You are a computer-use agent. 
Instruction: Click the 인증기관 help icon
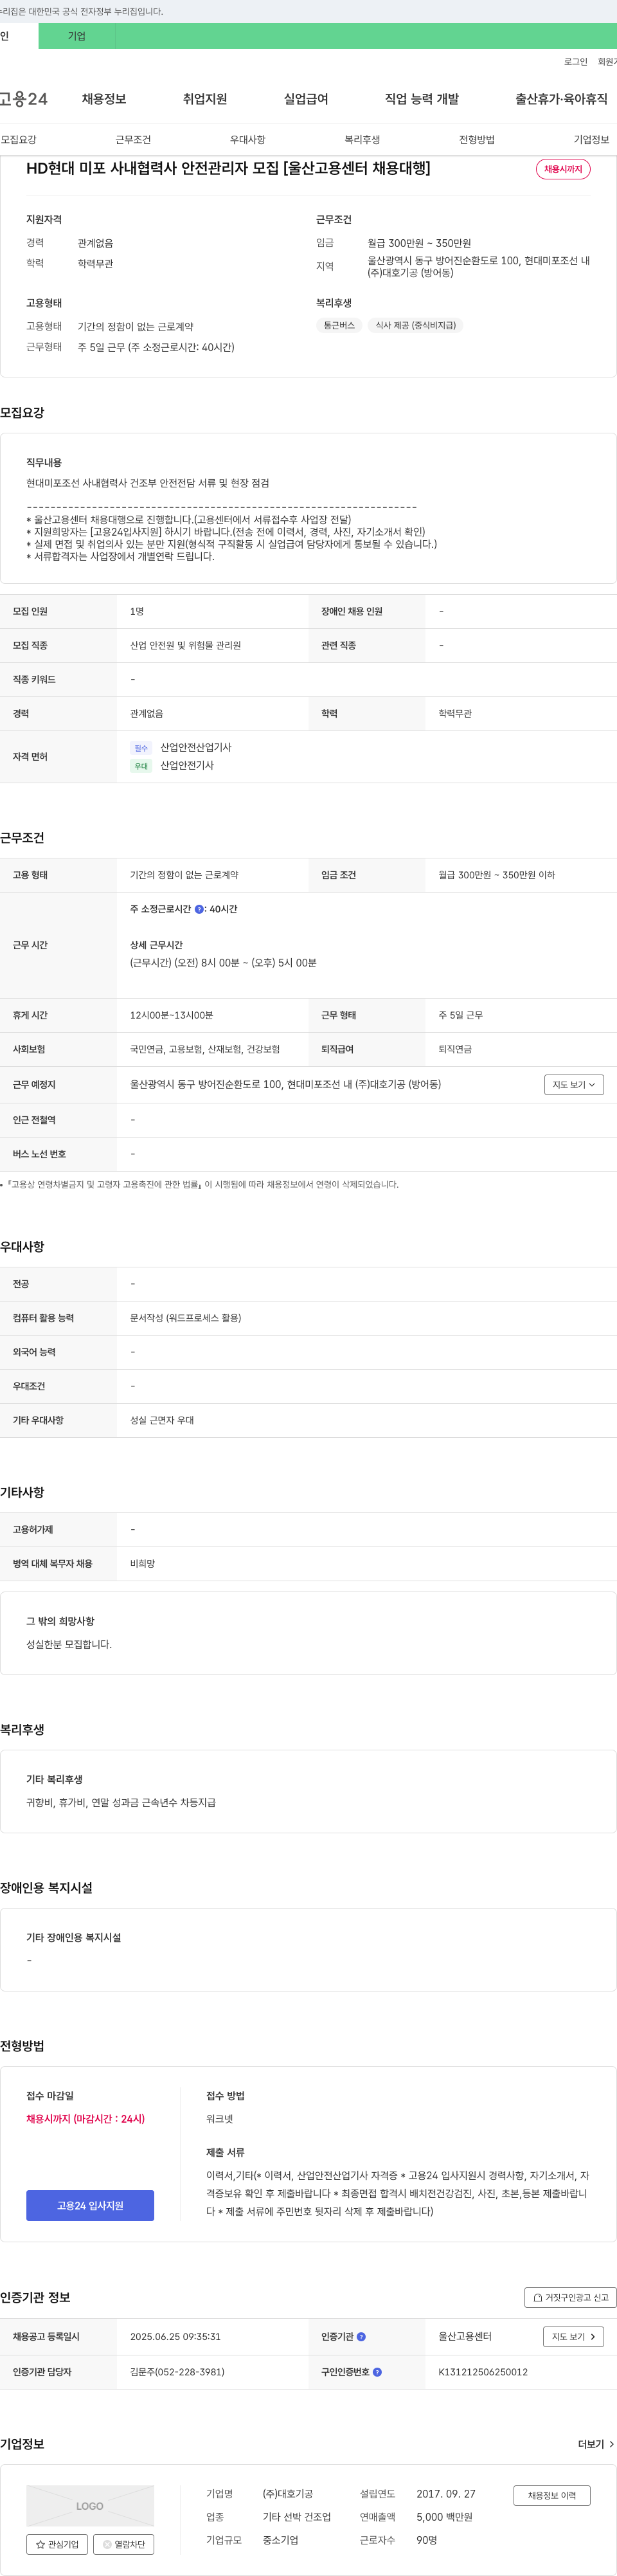[361, 2337]
